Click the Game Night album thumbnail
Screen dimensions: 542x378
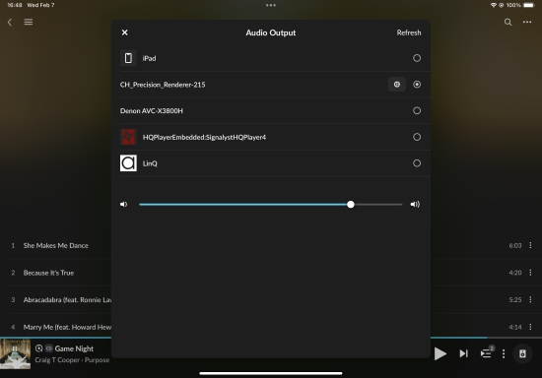[x=15, y=353]
